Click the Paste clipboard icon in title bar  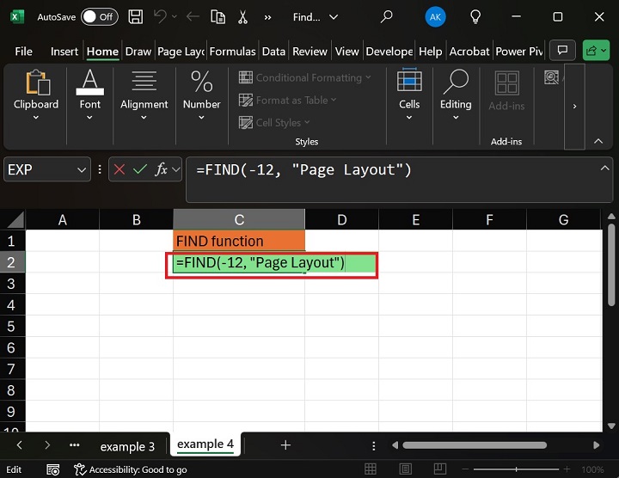click(218, 16)
